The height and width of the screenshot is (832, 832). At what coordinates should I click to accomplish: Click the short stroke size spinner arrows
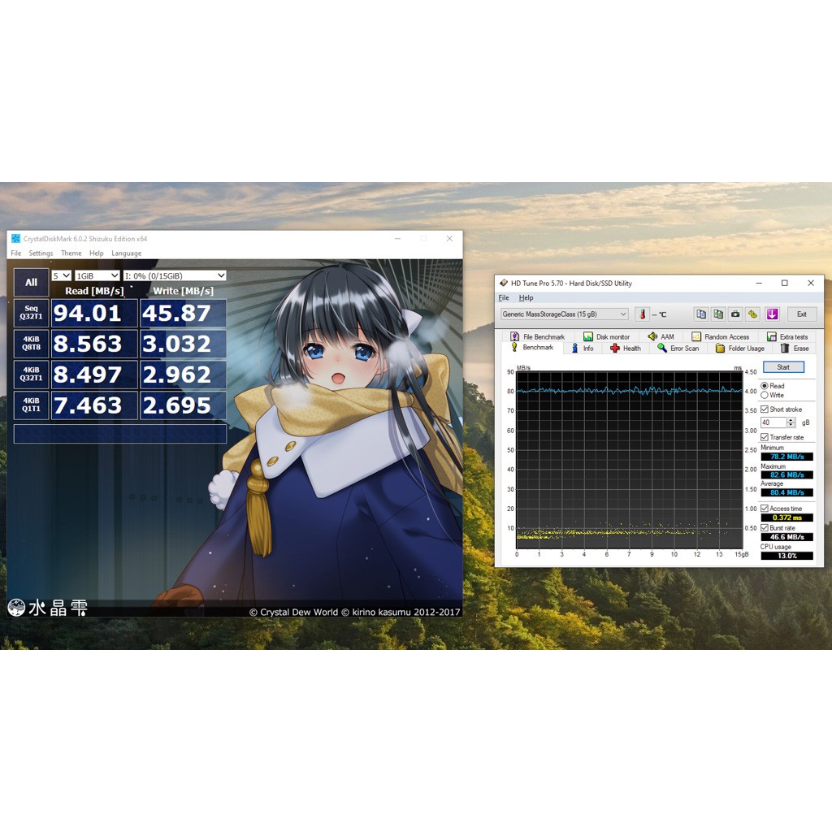pyautogui.click(x=791, y=422)
